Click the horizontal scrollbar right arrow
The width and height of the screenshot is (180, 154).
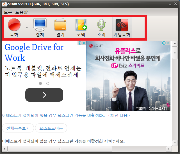click(169, 149)
